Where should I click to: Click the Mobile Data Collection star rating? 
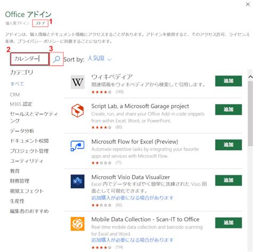coord(101,247)
